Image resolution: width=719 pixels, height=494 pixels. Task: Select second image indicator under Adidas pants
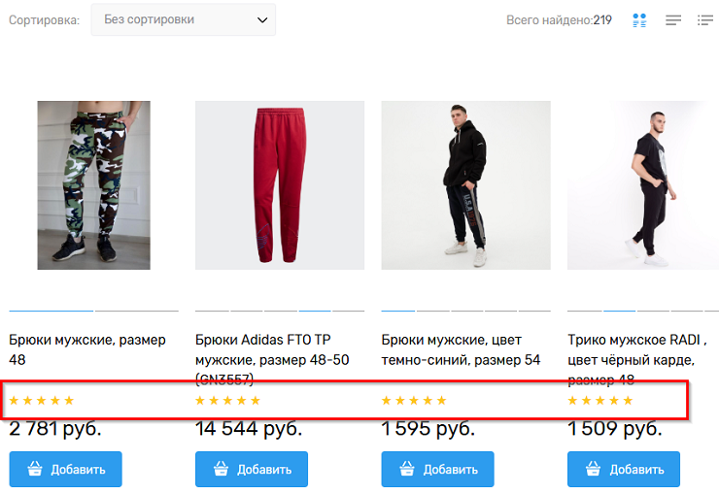coord(246,311)
